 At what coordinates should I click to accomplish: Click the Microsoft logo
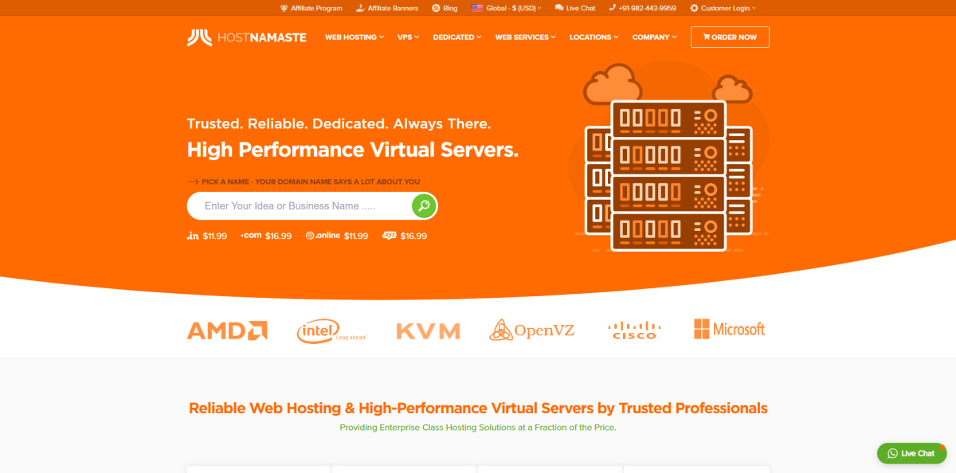pos(729,330)
